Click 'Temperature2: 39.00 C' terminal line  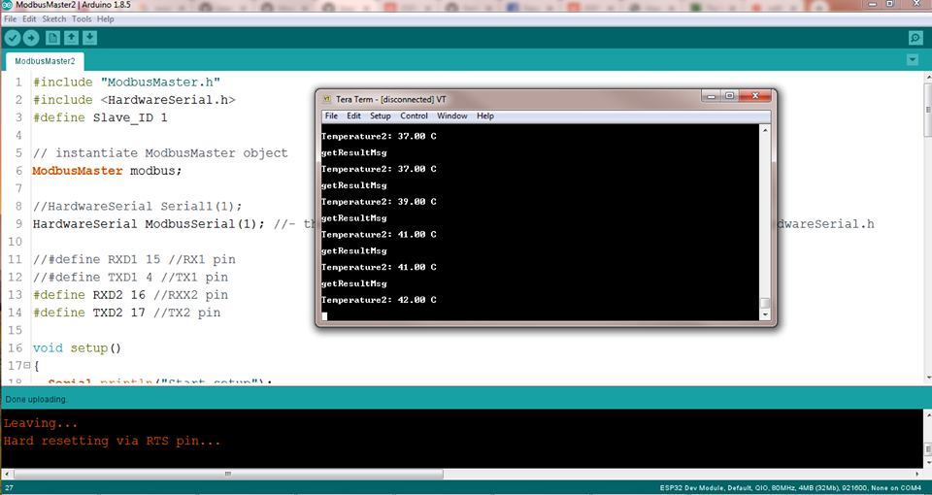point(379,202)
